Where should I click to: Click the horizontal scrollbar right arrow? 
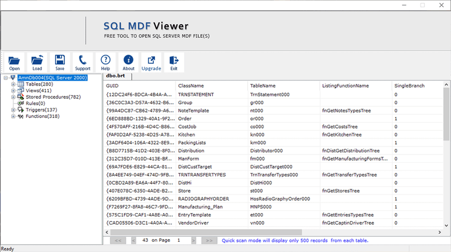coord(440,232)
